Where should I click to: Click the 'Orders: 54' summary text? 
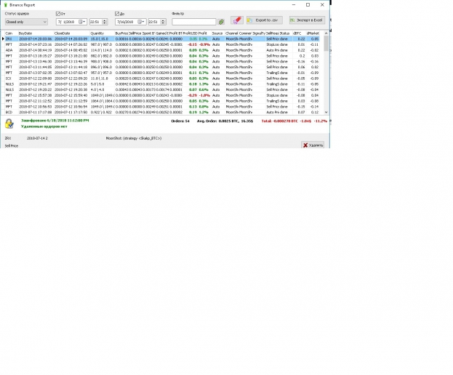click(x=180, y=121)
